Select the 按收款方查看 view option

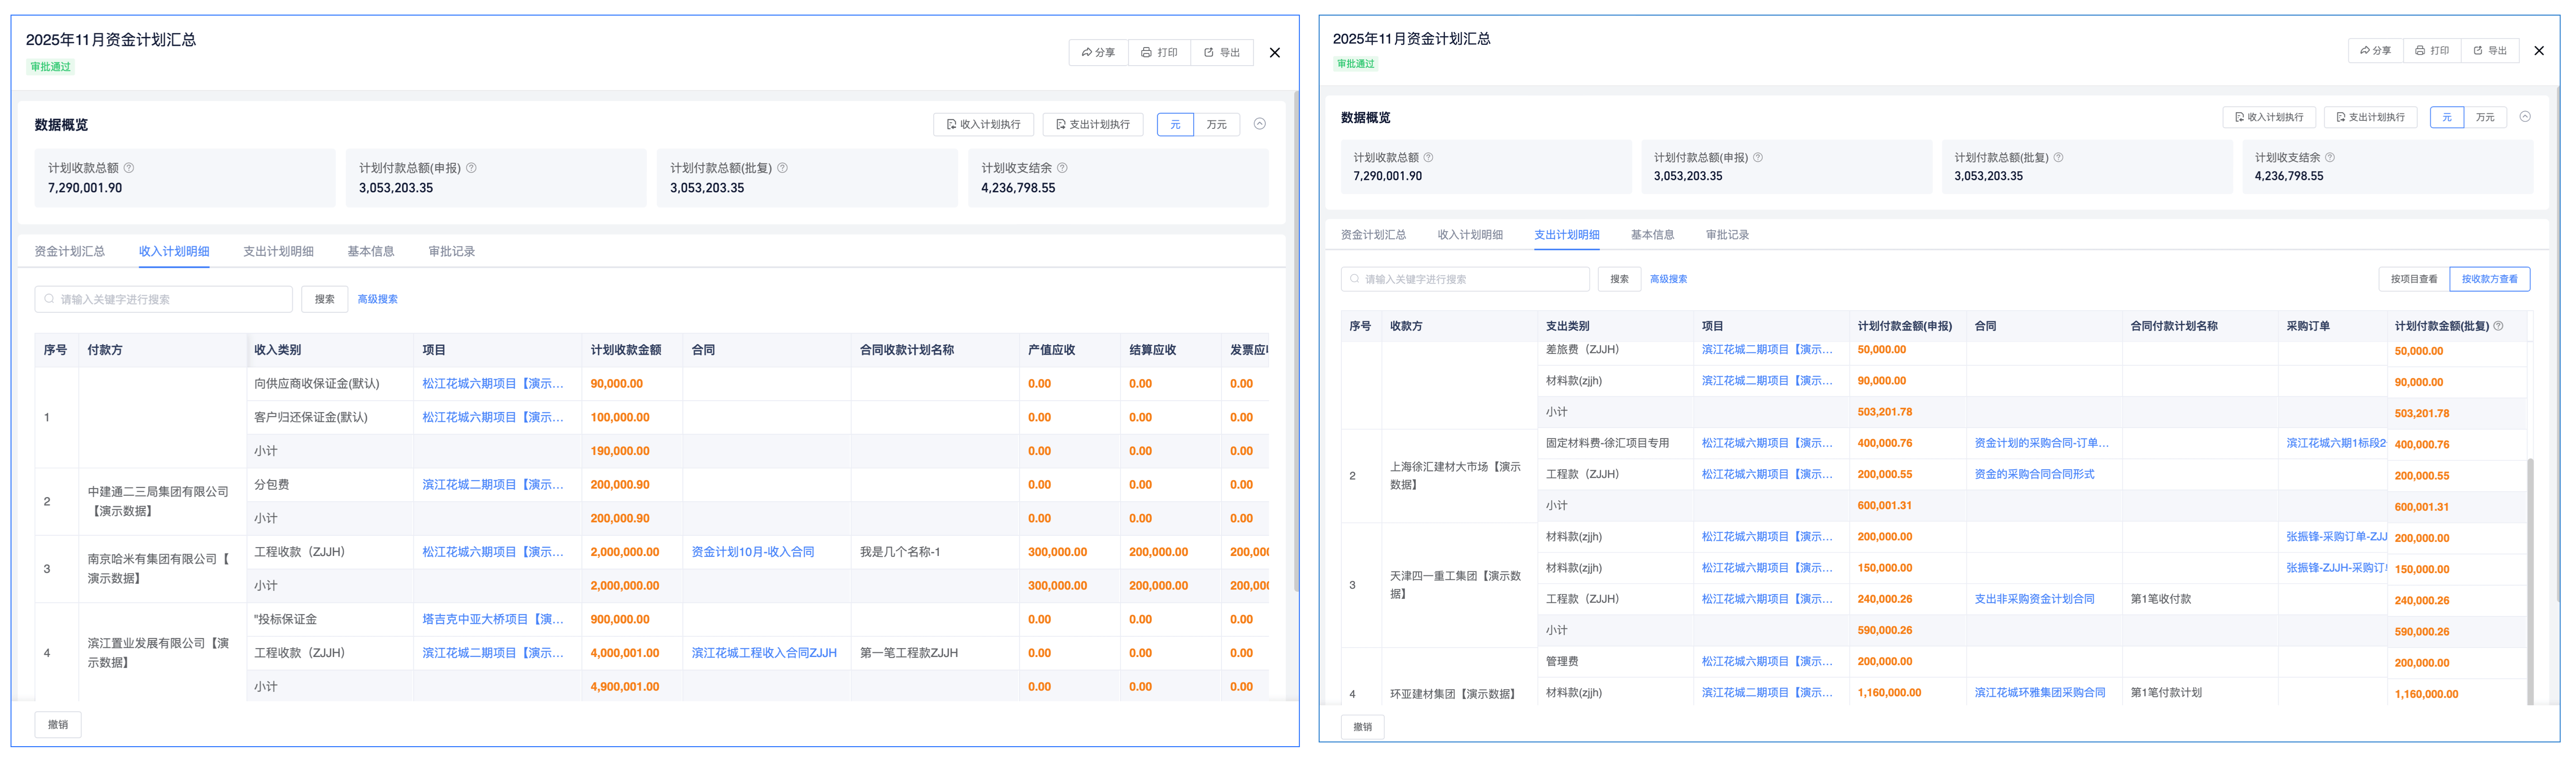point(2489,280)
